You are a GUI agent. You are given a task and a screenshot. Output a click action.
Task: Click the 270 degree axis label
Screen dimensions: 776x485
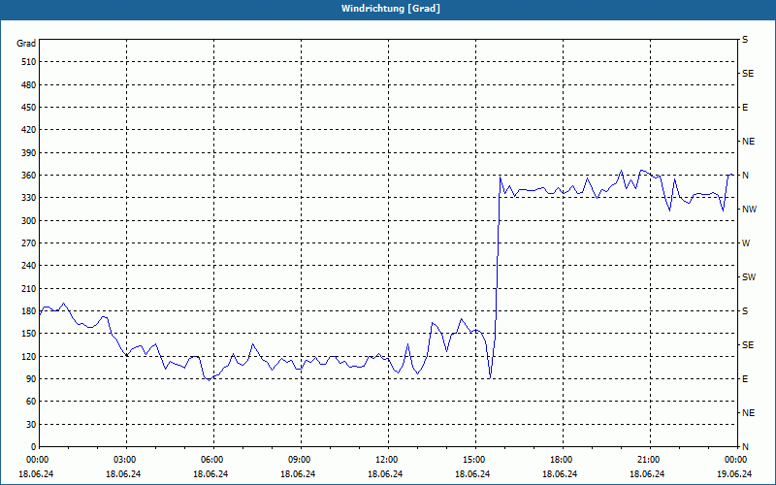click(x=29, y=243)
